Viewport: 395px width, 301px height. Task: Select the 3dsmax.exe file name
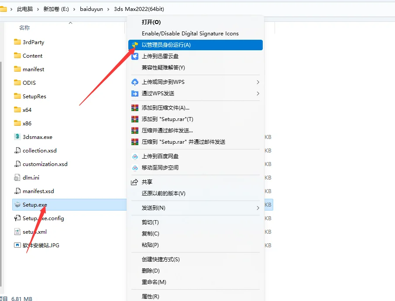coord(38,137)
